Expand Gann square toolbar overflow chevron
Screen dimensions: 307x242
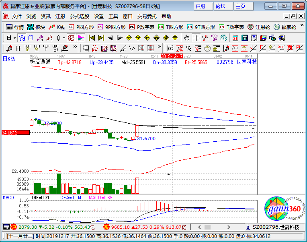point(160,47)
